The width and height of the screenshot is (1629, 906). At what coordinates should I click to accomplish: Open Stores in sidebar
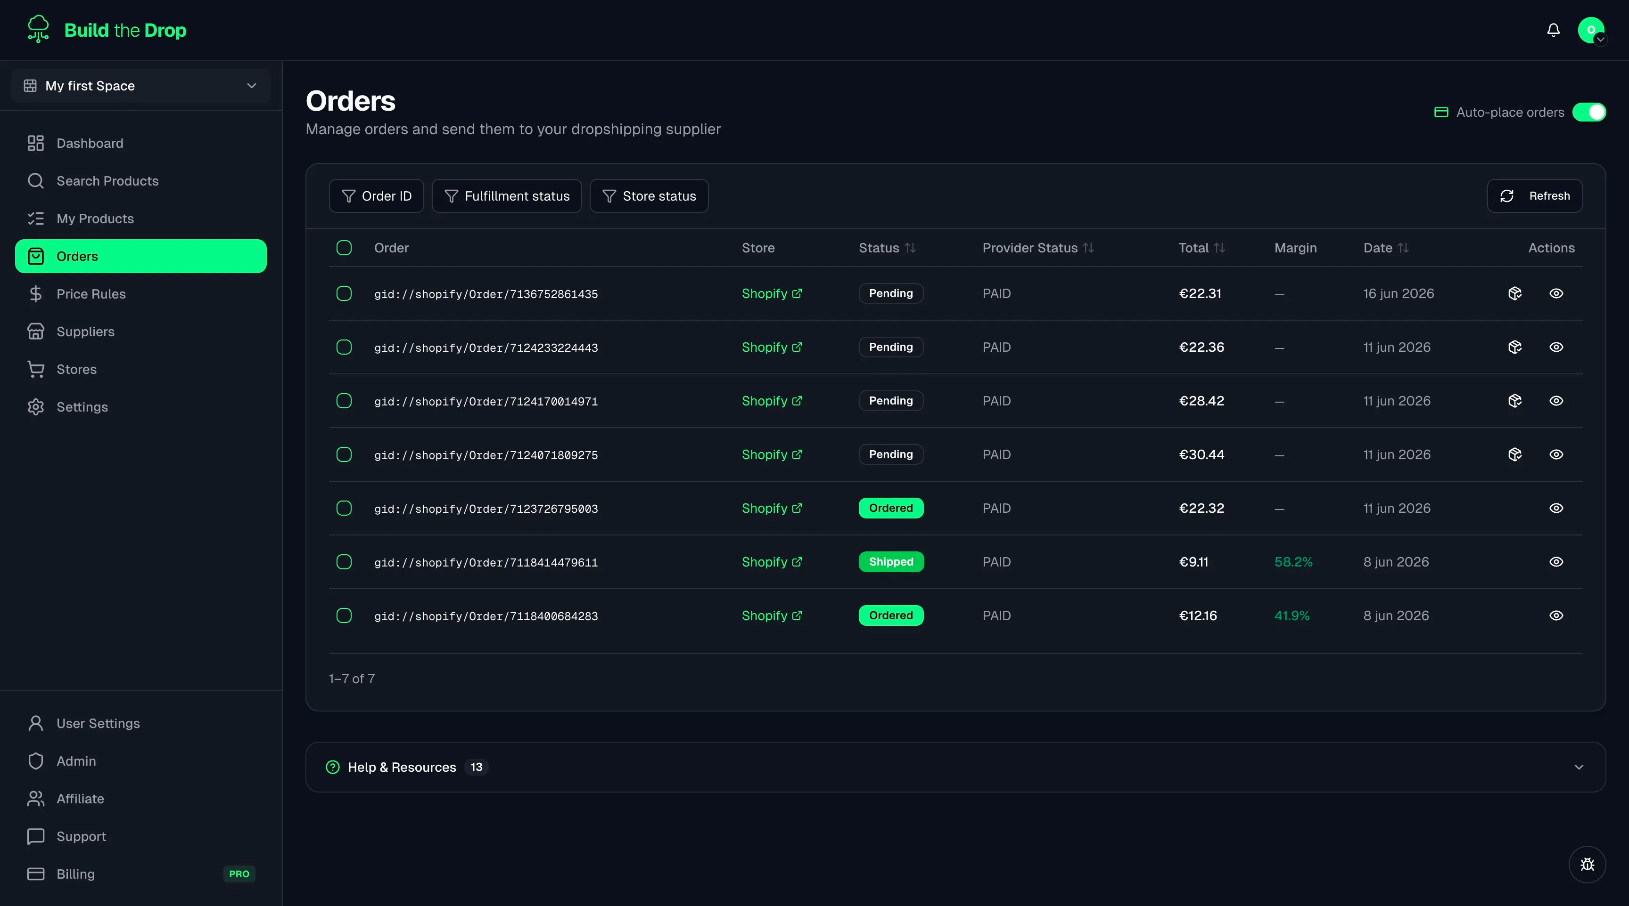pos(141,370)
